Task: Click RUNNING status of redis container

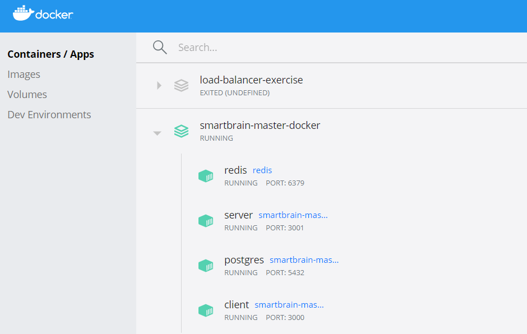Action: [241, 183]
